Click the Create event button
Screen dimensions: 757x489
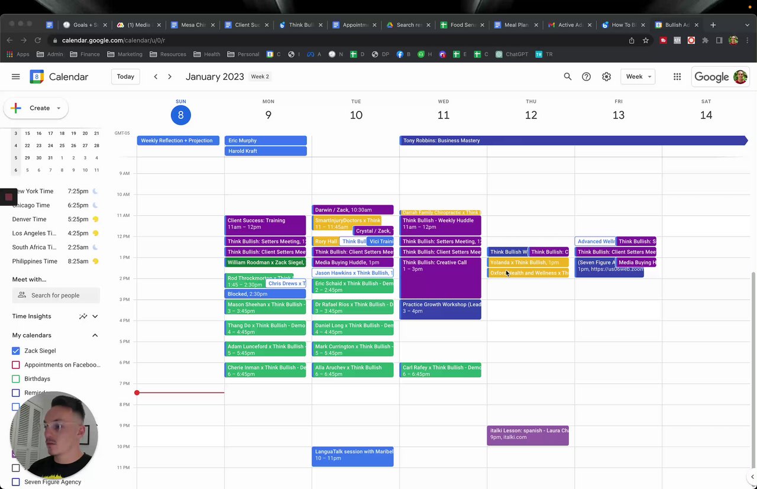coord(35,108)
